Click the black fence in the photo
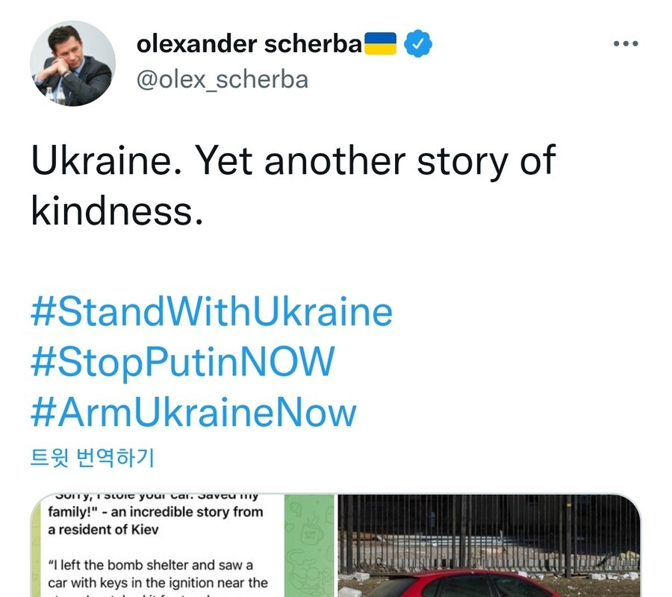Image resolution: width=672 pixels, height=597 pixels. pyautogui.click(x=489, y=530)
